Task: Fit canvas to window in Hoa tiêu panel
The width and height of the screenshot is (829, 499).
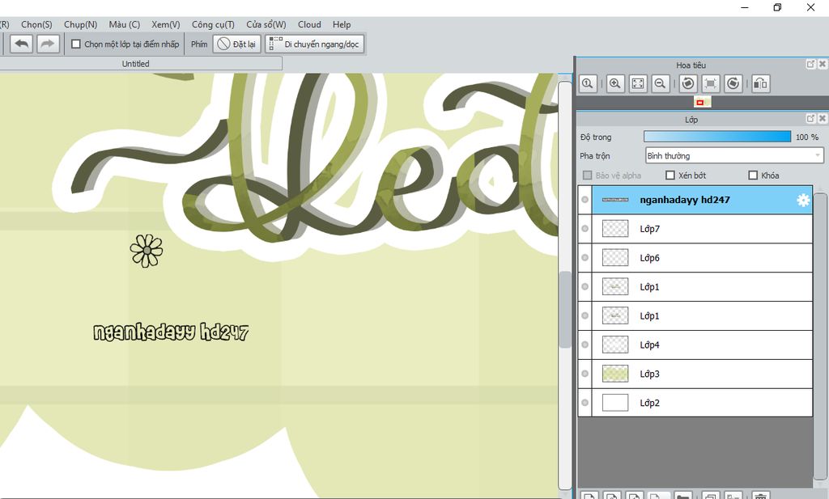Action: (638, 83)
